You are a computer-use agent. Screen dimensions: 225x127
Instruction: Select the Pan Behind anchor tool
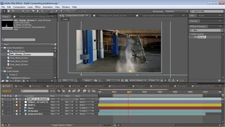point(28,11)
